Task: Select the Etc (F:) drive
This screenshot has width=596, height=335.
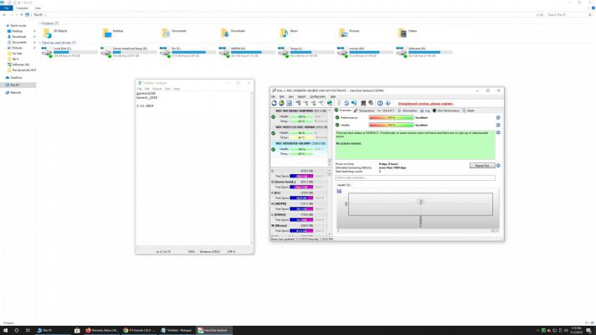Action: 188,52
